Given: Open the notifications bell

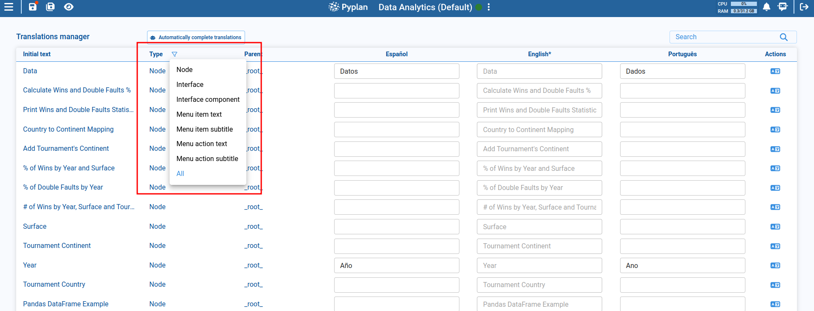Looking at the screenshot, I should [766, 7].
